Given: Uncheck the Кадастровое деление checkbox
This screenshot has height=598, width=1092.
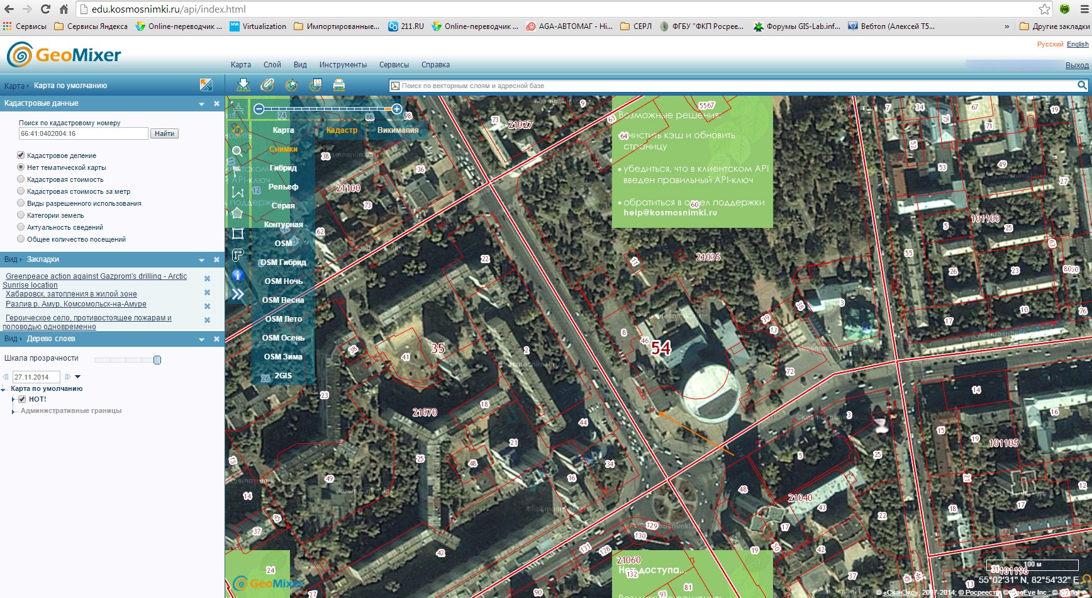Looking at the screenshot, I should coord(21,155).
